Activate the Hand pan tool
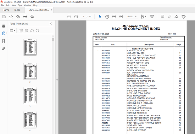The width and height of the screenshot is (195, 134). click(x=107, y=17)
